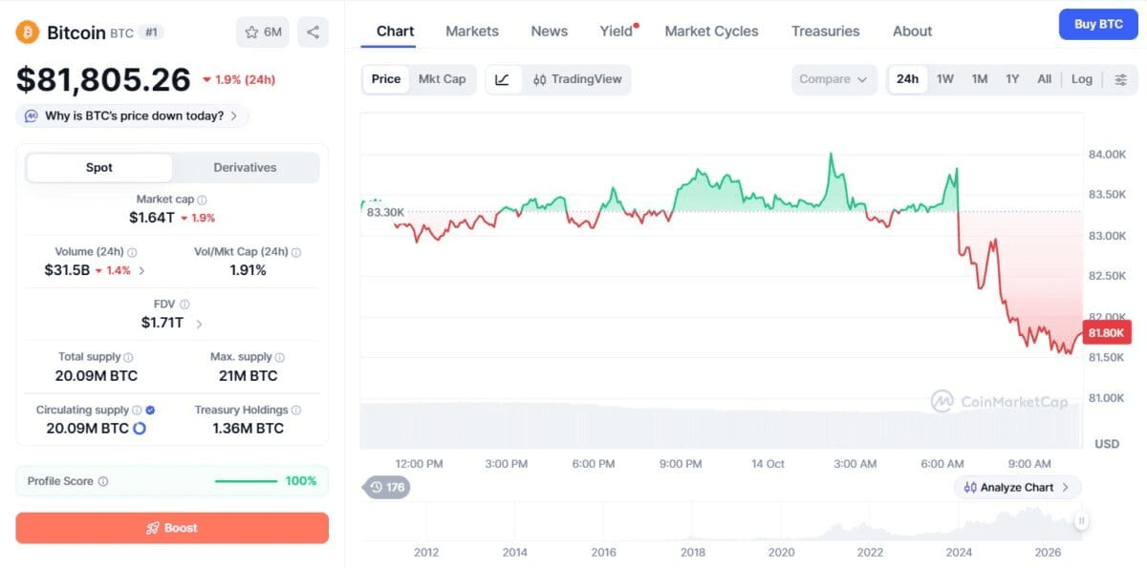Switch to Derivatives view

[245, 168]
